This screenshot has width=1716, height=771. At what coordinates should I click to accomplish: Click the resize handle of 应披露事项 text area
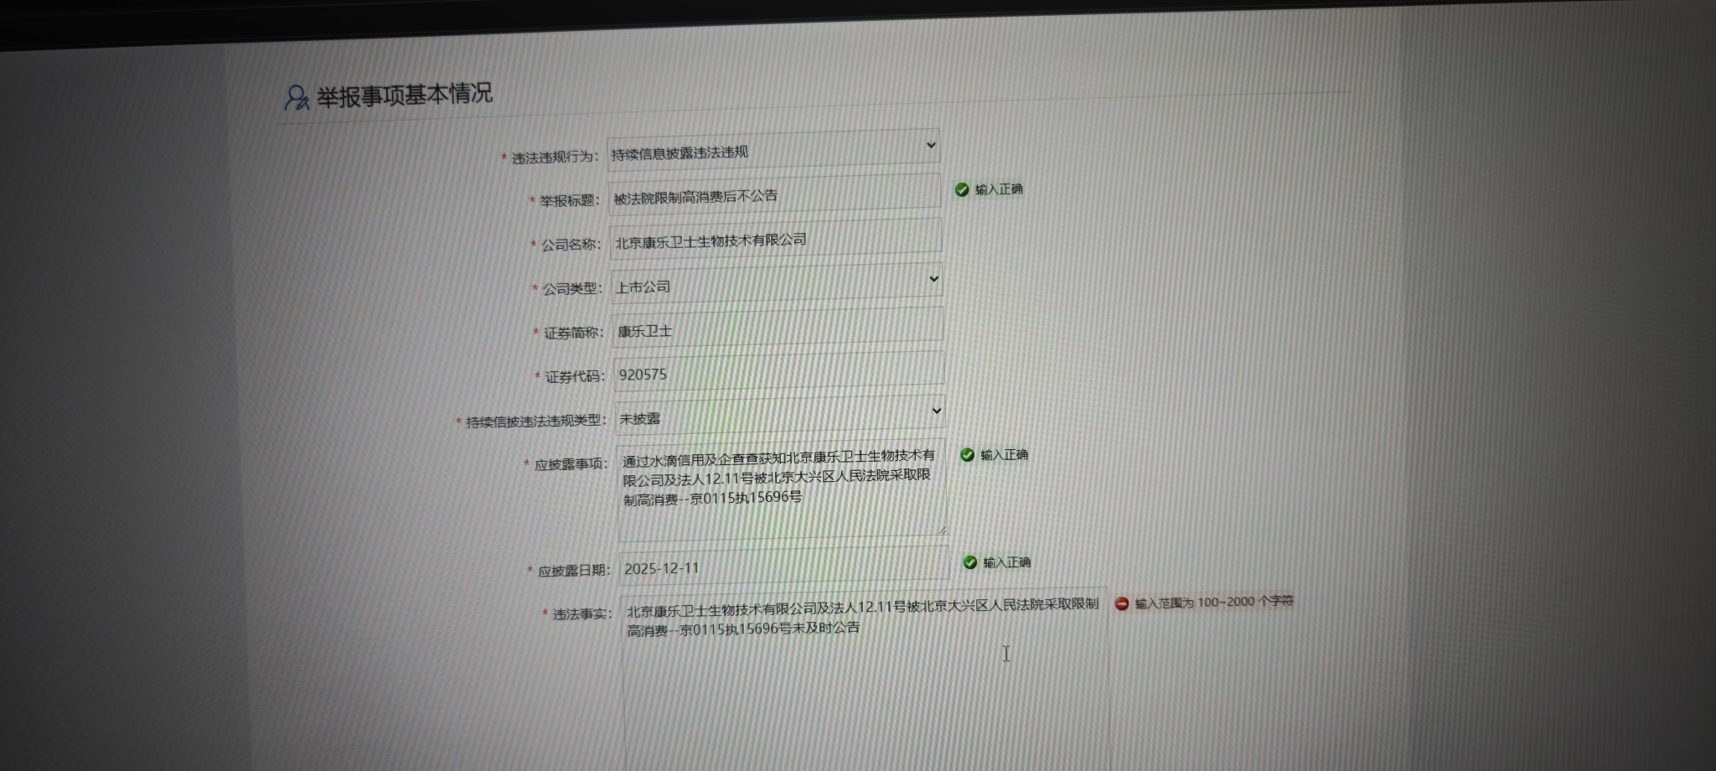coord(942,530)
